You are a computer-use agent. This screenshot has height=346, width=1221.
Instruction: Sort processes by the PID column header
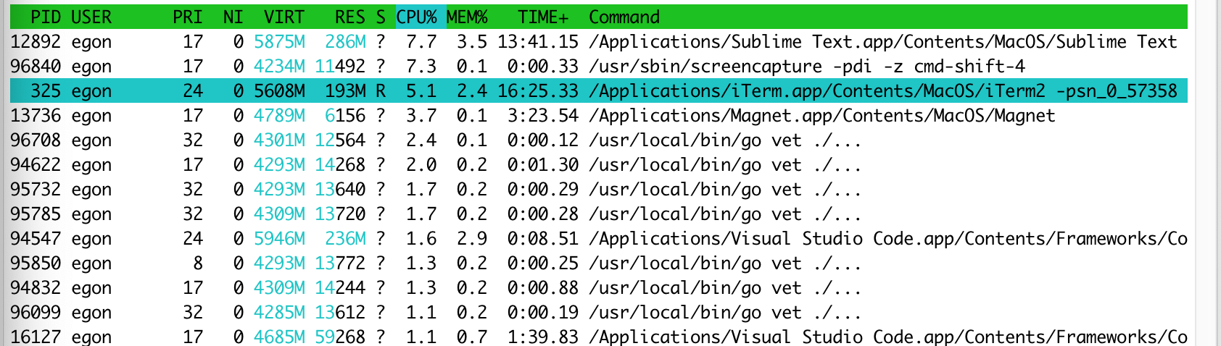[x=46, y=17]
